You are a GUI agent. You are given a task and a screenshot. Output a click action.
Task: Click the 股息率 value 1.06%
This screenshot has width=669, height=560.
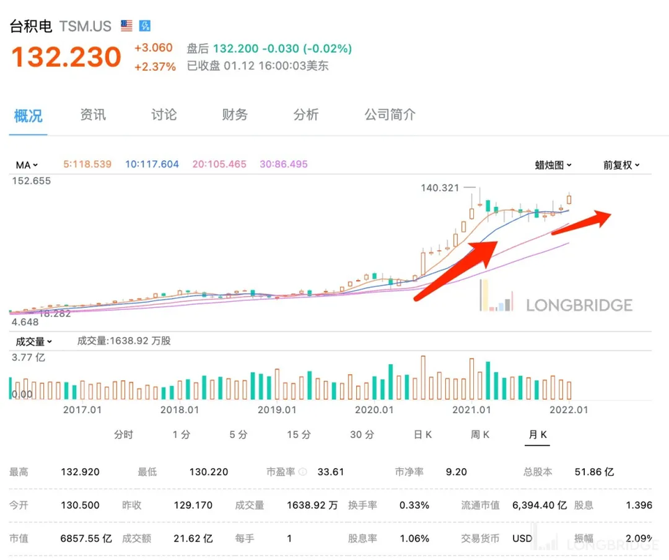click(x=414, y=538)
